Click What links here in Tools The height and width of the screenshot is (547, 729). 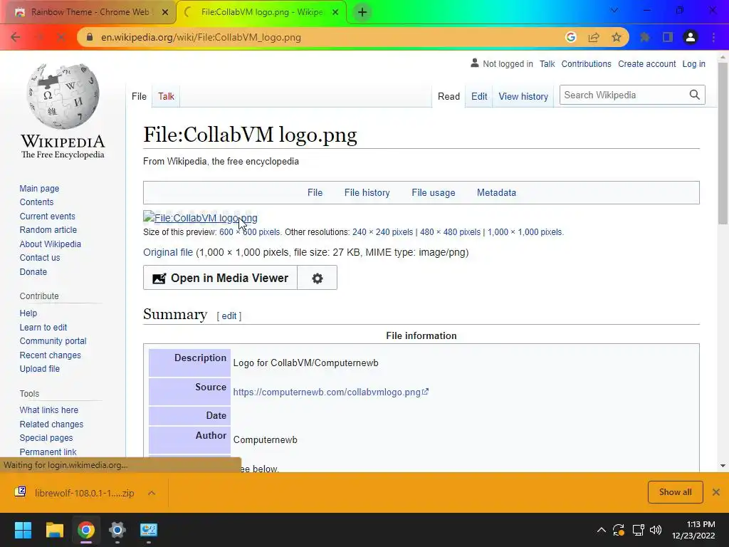49,410
